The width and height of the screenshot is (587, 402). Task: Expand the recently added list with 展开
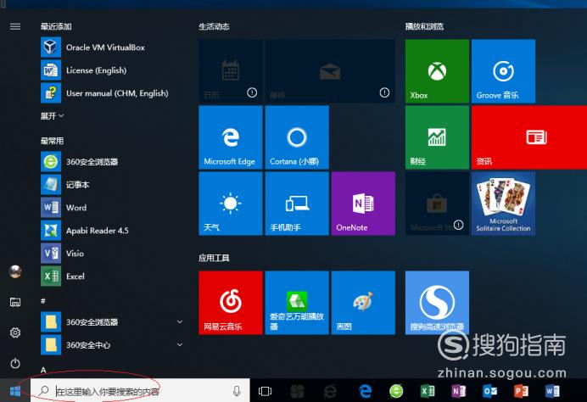(x=52, y=116)
